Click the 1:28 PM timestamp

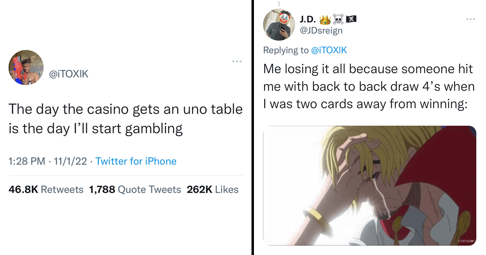[x=27, y=161]
